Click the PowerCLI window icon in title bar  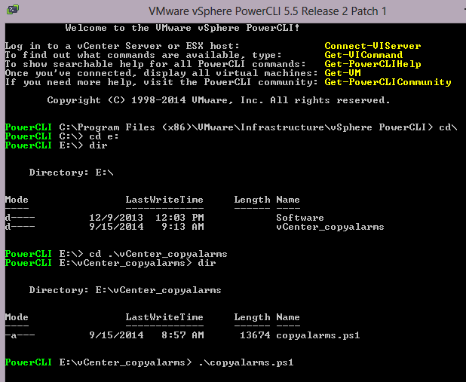[x=13, y=9]
